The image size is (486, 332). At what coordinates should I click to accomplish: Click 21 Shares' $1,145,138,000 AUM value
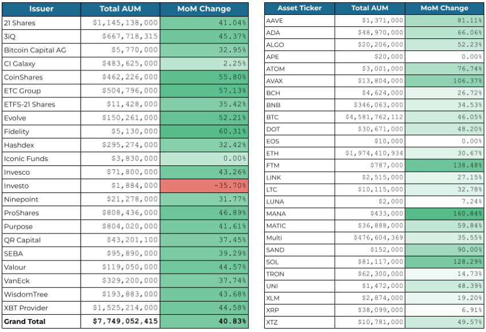120,23
